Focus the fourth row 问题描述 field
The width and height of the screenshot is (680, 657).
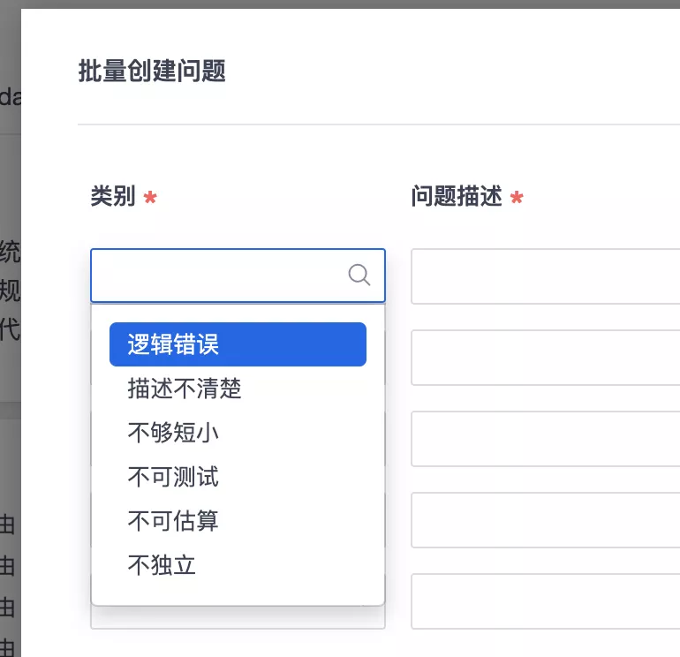click(546, 520)
